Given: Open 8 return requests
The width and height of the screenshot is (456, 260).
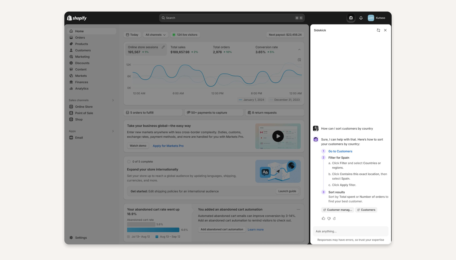Looking at the screenshot, I should [275, 113].
